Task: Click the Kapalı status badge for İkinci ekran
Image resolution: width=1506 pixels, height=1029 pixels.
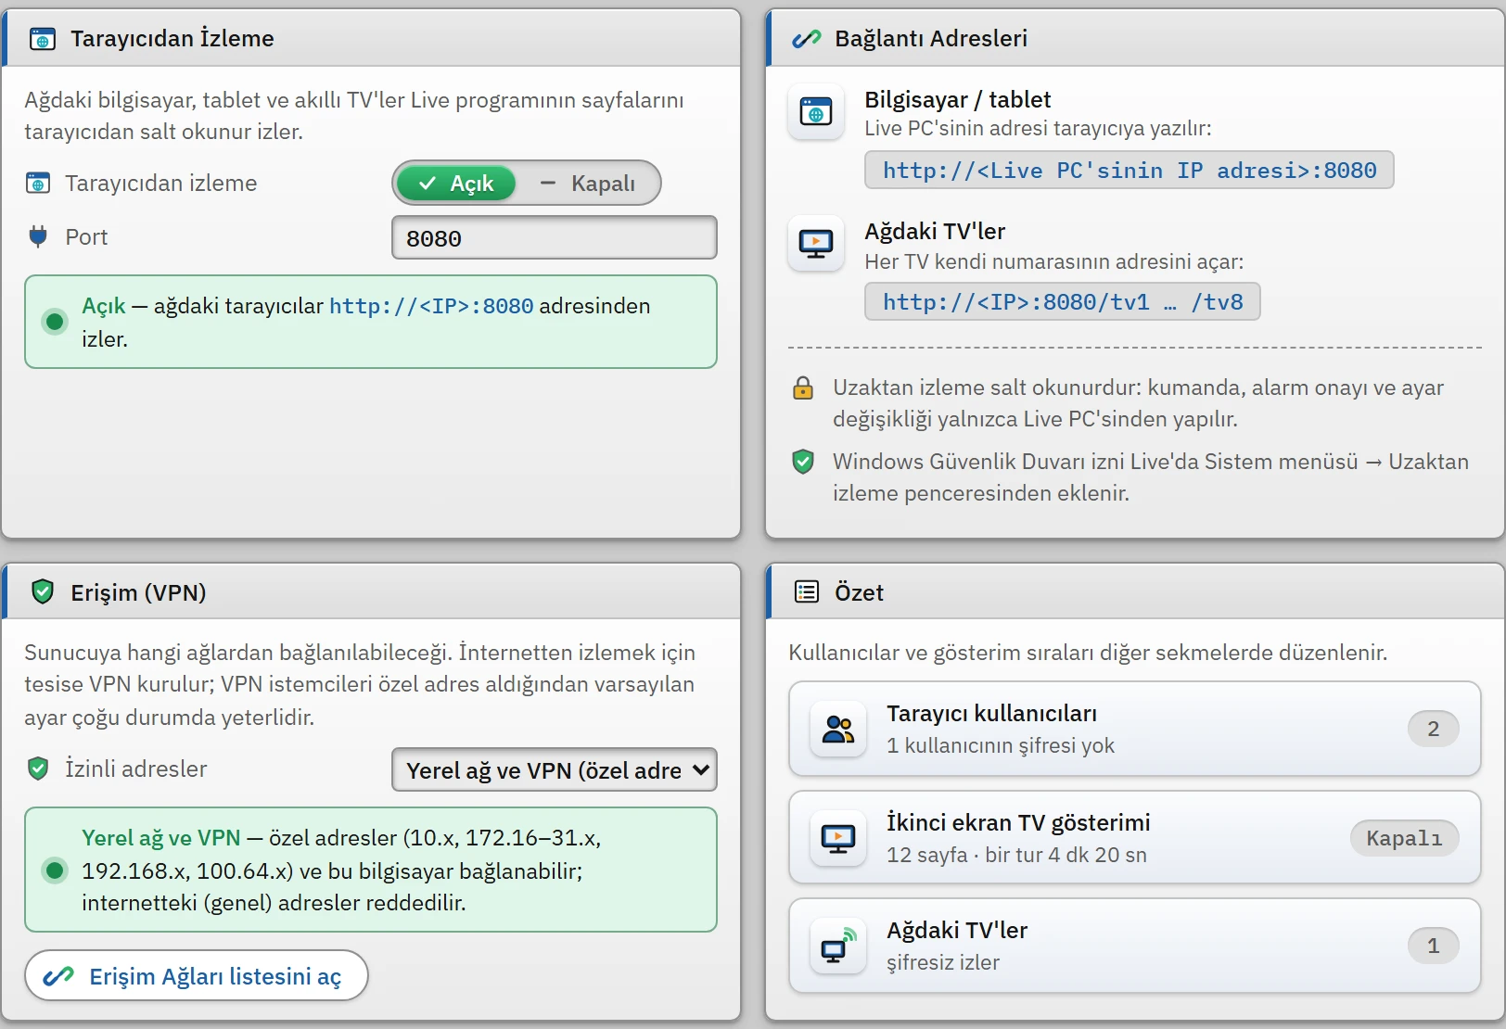Action: (1404, 838)
